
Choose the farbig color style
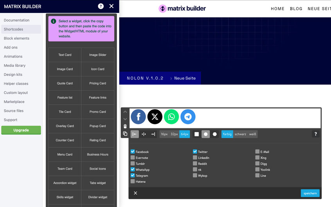pos(227,134)
